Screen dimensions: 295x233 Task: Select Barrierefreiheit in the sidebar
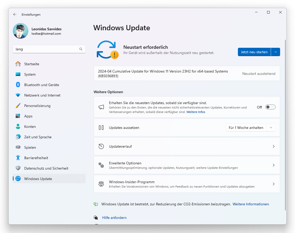pyautogui.click(x=49, y=158)
